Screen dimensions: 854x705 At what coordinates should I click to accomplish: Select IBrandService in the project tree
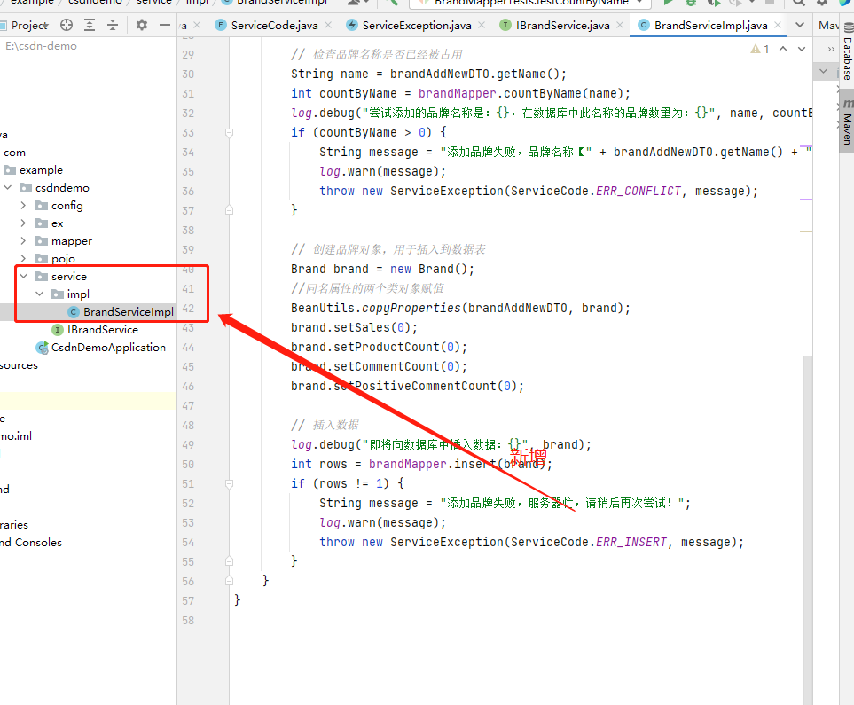[102, 330]
